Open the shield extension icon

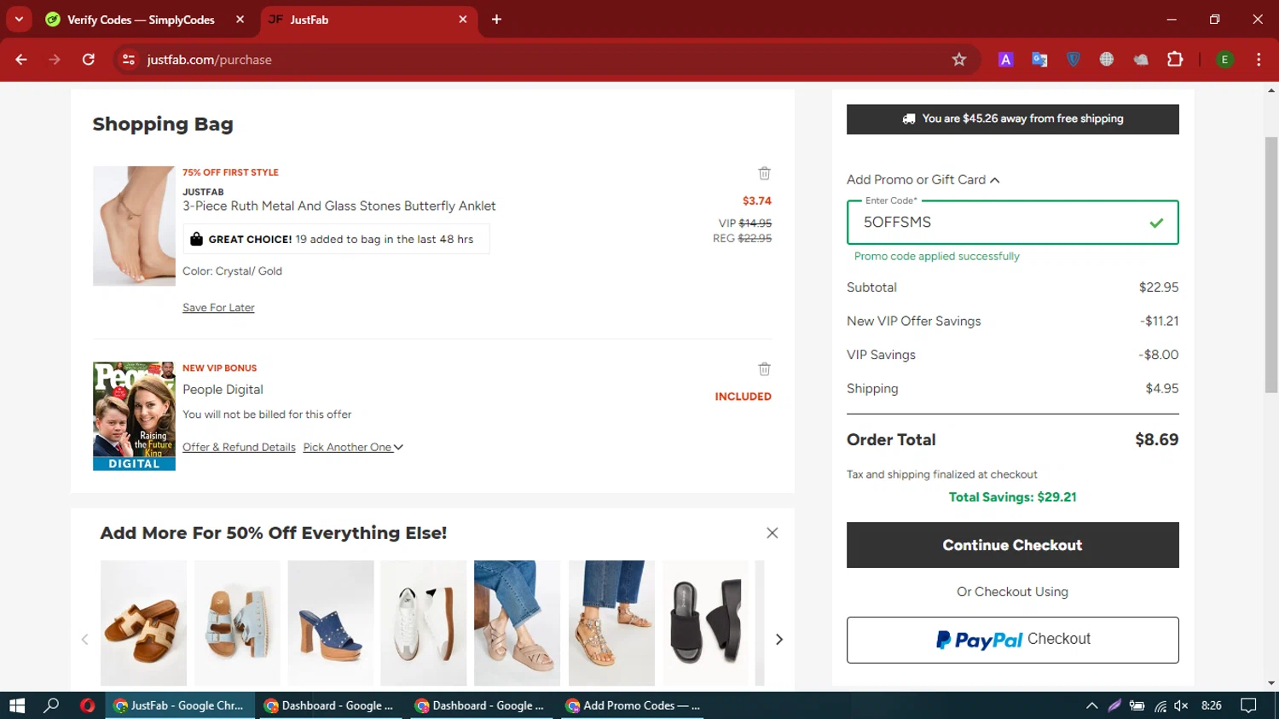(1074, 60)
